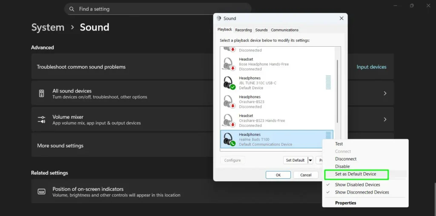The image size is (436, 216).
Task: Click the on-screen indicators position icon
Action: tap(41, 192)
